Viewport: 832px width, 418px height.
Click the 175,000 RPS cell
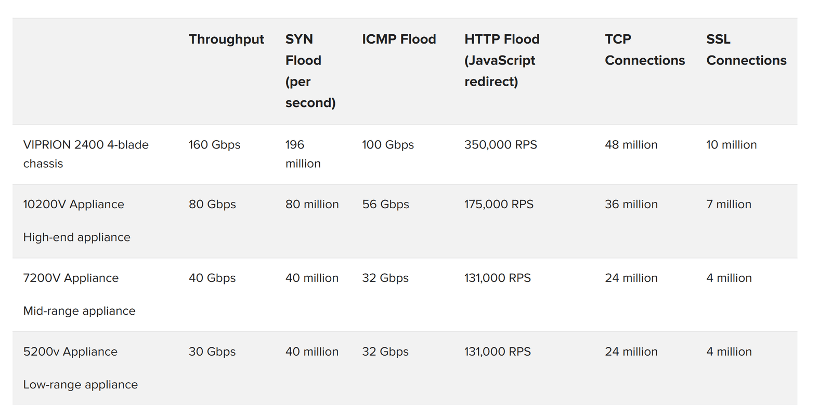click(499, 204)
